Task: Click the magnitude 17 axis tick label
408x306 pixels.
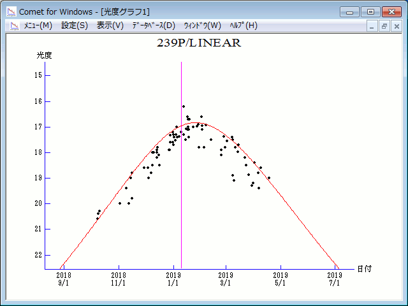Action: (x=38, y=127)
